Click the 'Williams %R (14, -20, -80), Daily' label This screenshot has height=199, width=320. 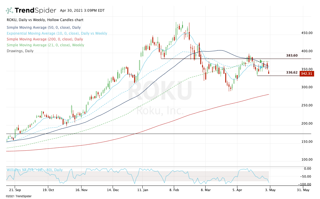point(34,170)
